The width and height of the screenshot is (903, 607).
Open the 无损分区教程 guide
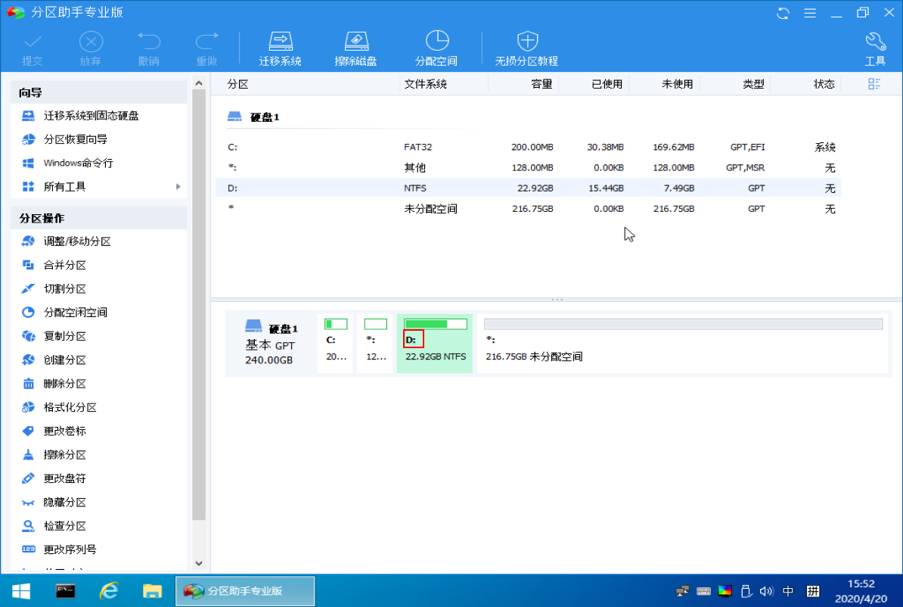[x=526, y=48]
